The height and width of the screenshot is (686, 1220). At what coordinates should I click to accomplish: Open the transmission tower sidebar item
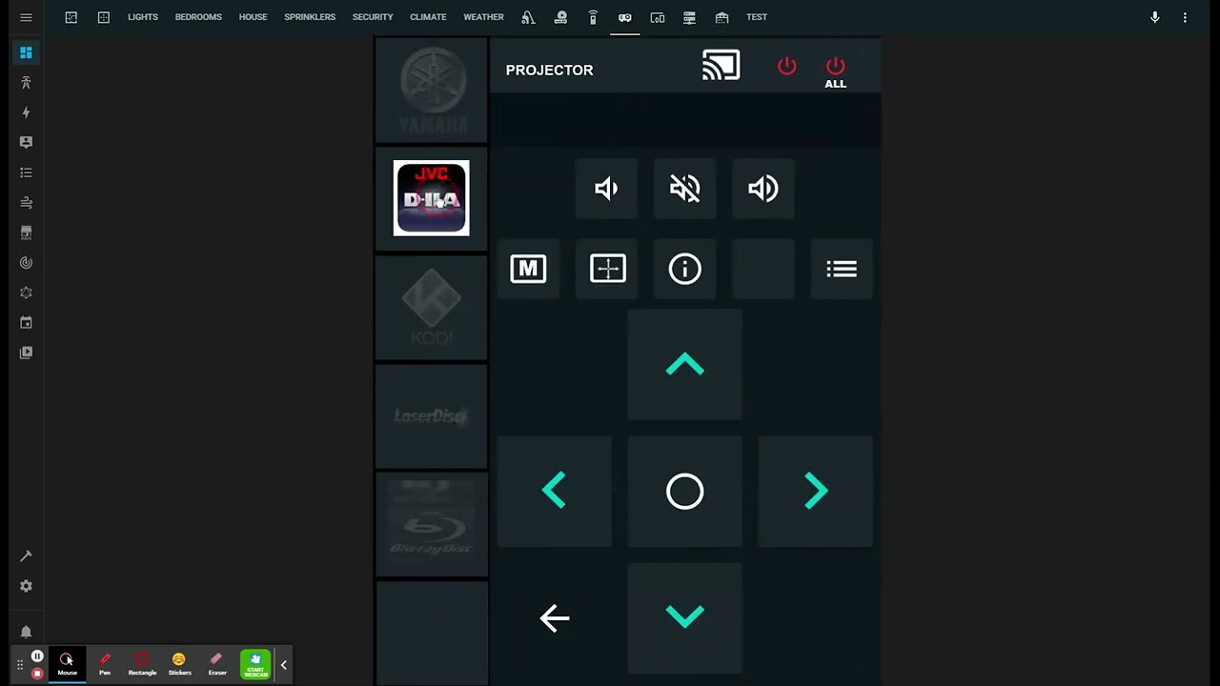[x=26, y=83]
